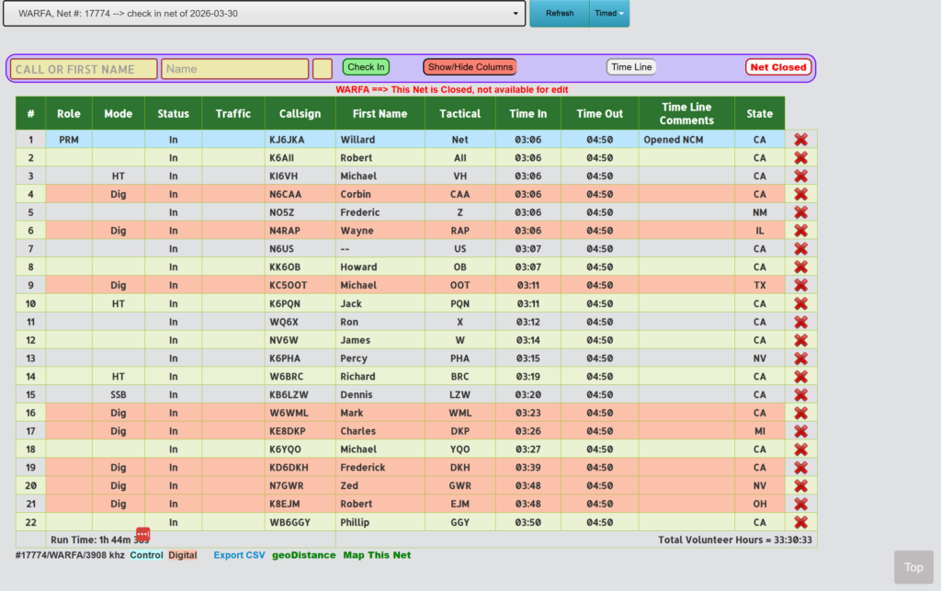Click the red chat bubble icon near Run Time
The width and height of the screenshot is (941, 591).
click(142, 534)
